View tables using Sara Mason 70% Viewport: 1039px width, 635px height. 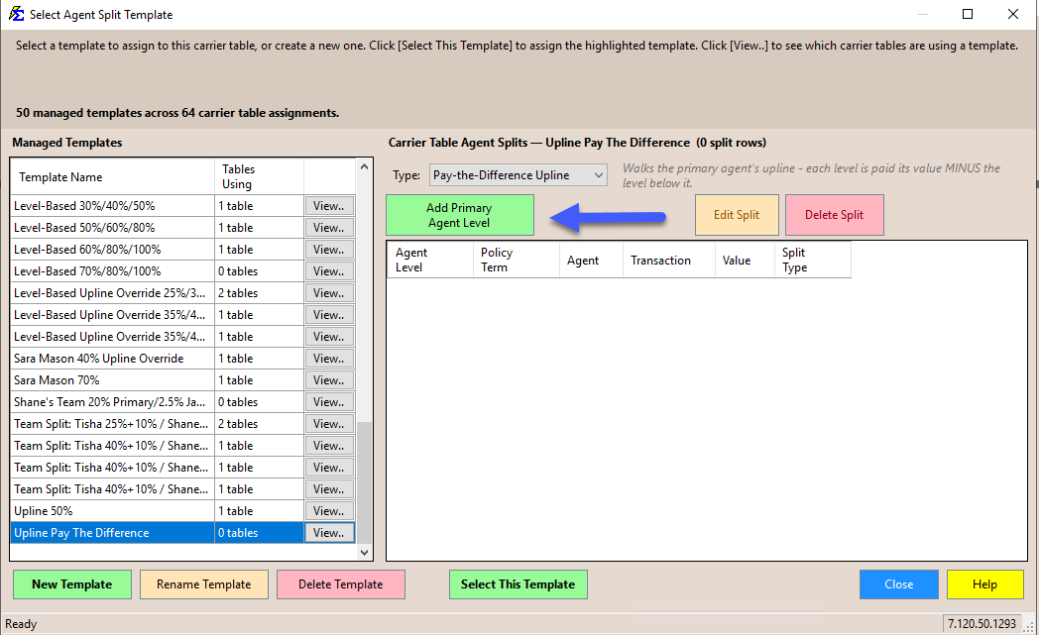tap(329, 380)
